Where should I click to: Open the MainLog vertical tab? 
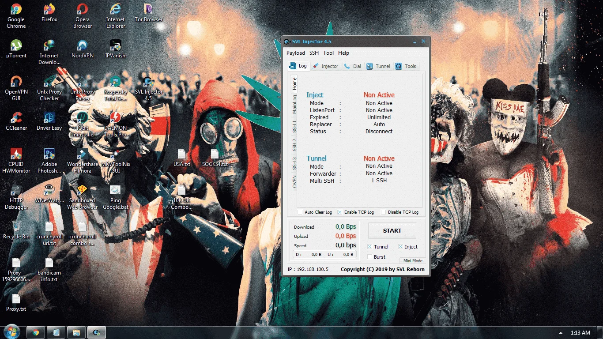(294, 104)
